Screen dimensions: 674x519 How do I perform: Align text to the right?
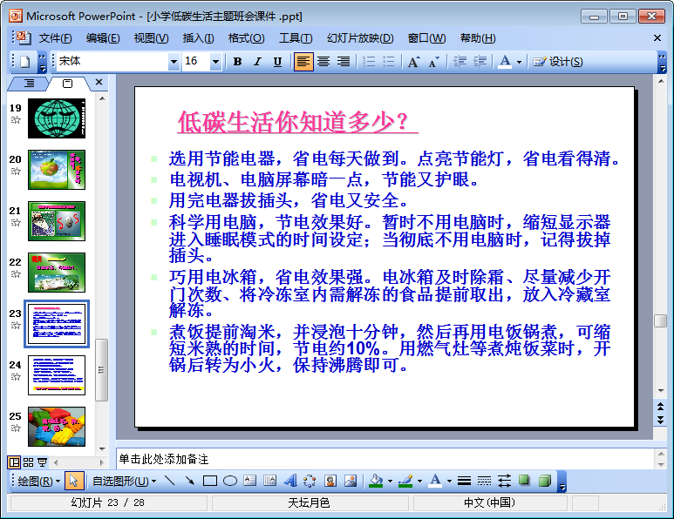pos(343,62)
